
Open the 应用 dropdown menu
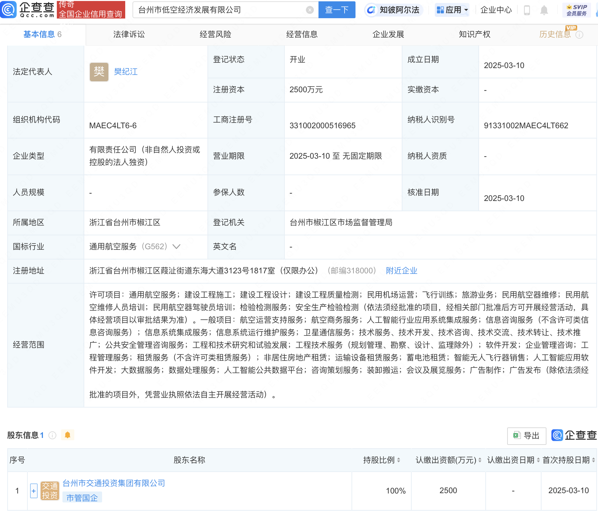coord(452,10)
